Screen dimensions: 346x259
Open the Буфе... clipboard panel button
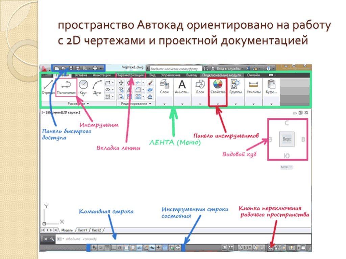271,87
